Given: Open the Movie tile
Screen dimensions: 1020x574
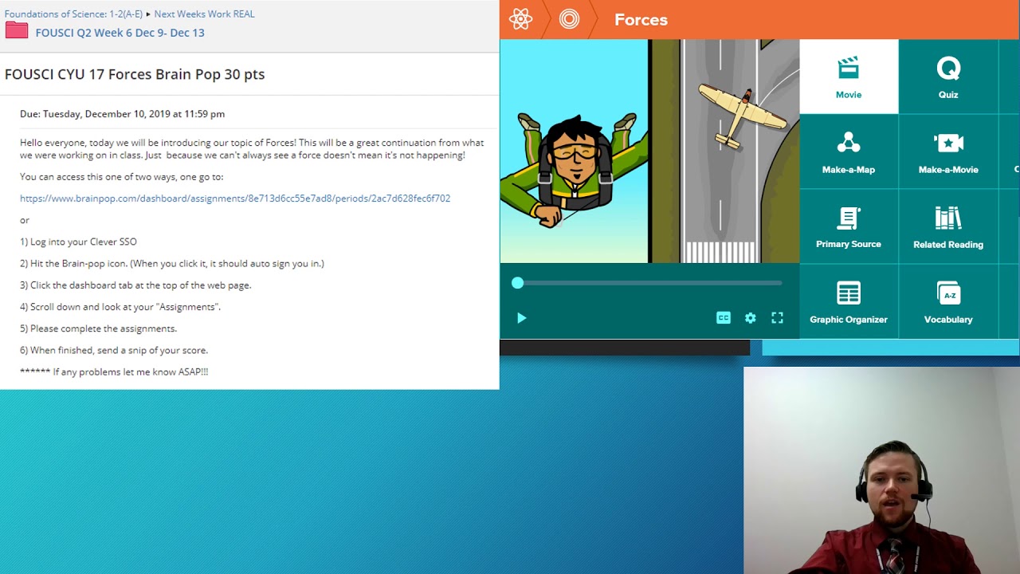Looking at the screenshot, I should pos(849,77).
